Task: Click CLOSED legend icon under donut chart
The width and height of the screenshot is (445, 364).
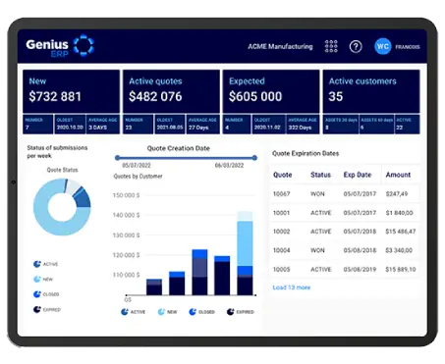Action: pyautogui.click(x=37, y=294)
